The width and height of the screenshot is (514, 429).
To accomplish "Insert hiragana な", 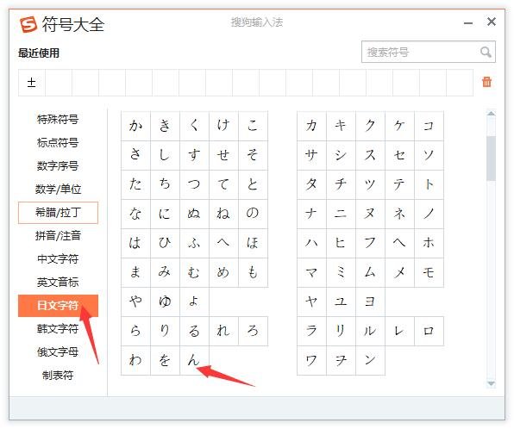I will point(135,214).
